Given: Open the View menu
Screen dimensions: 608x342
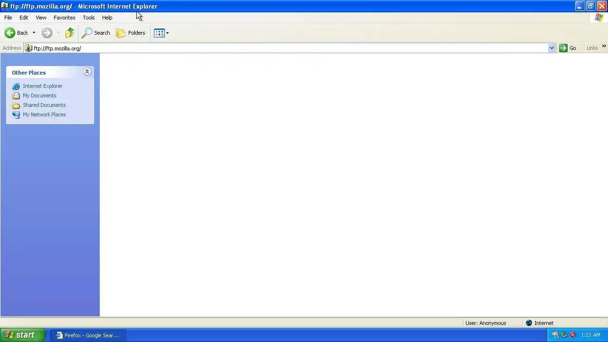Looking at the screenshot, I should [x=41, y=18].
